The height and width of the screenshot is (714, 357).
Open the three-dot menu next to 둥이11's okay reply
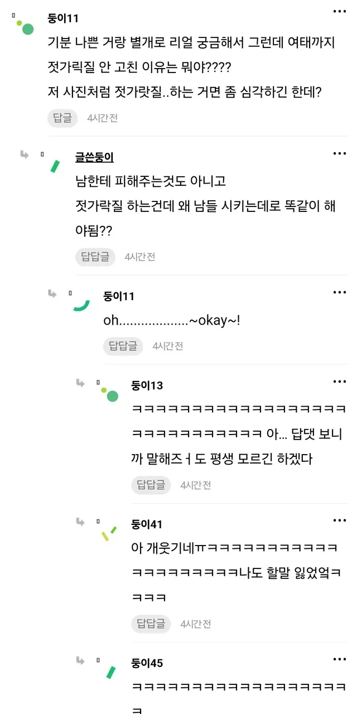(340, 292)
